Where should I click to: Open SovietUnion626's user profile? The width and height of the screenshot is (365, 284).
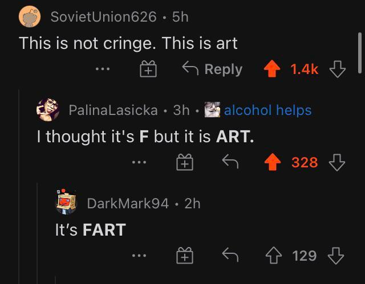(103, 17)
